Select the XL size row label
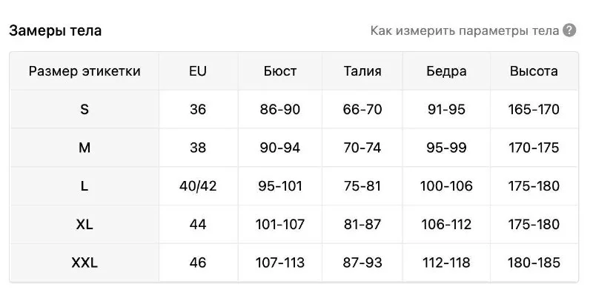 point(85,225)
